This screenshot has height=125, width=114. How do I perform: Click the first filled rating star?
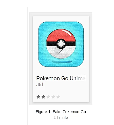point(38,97)
